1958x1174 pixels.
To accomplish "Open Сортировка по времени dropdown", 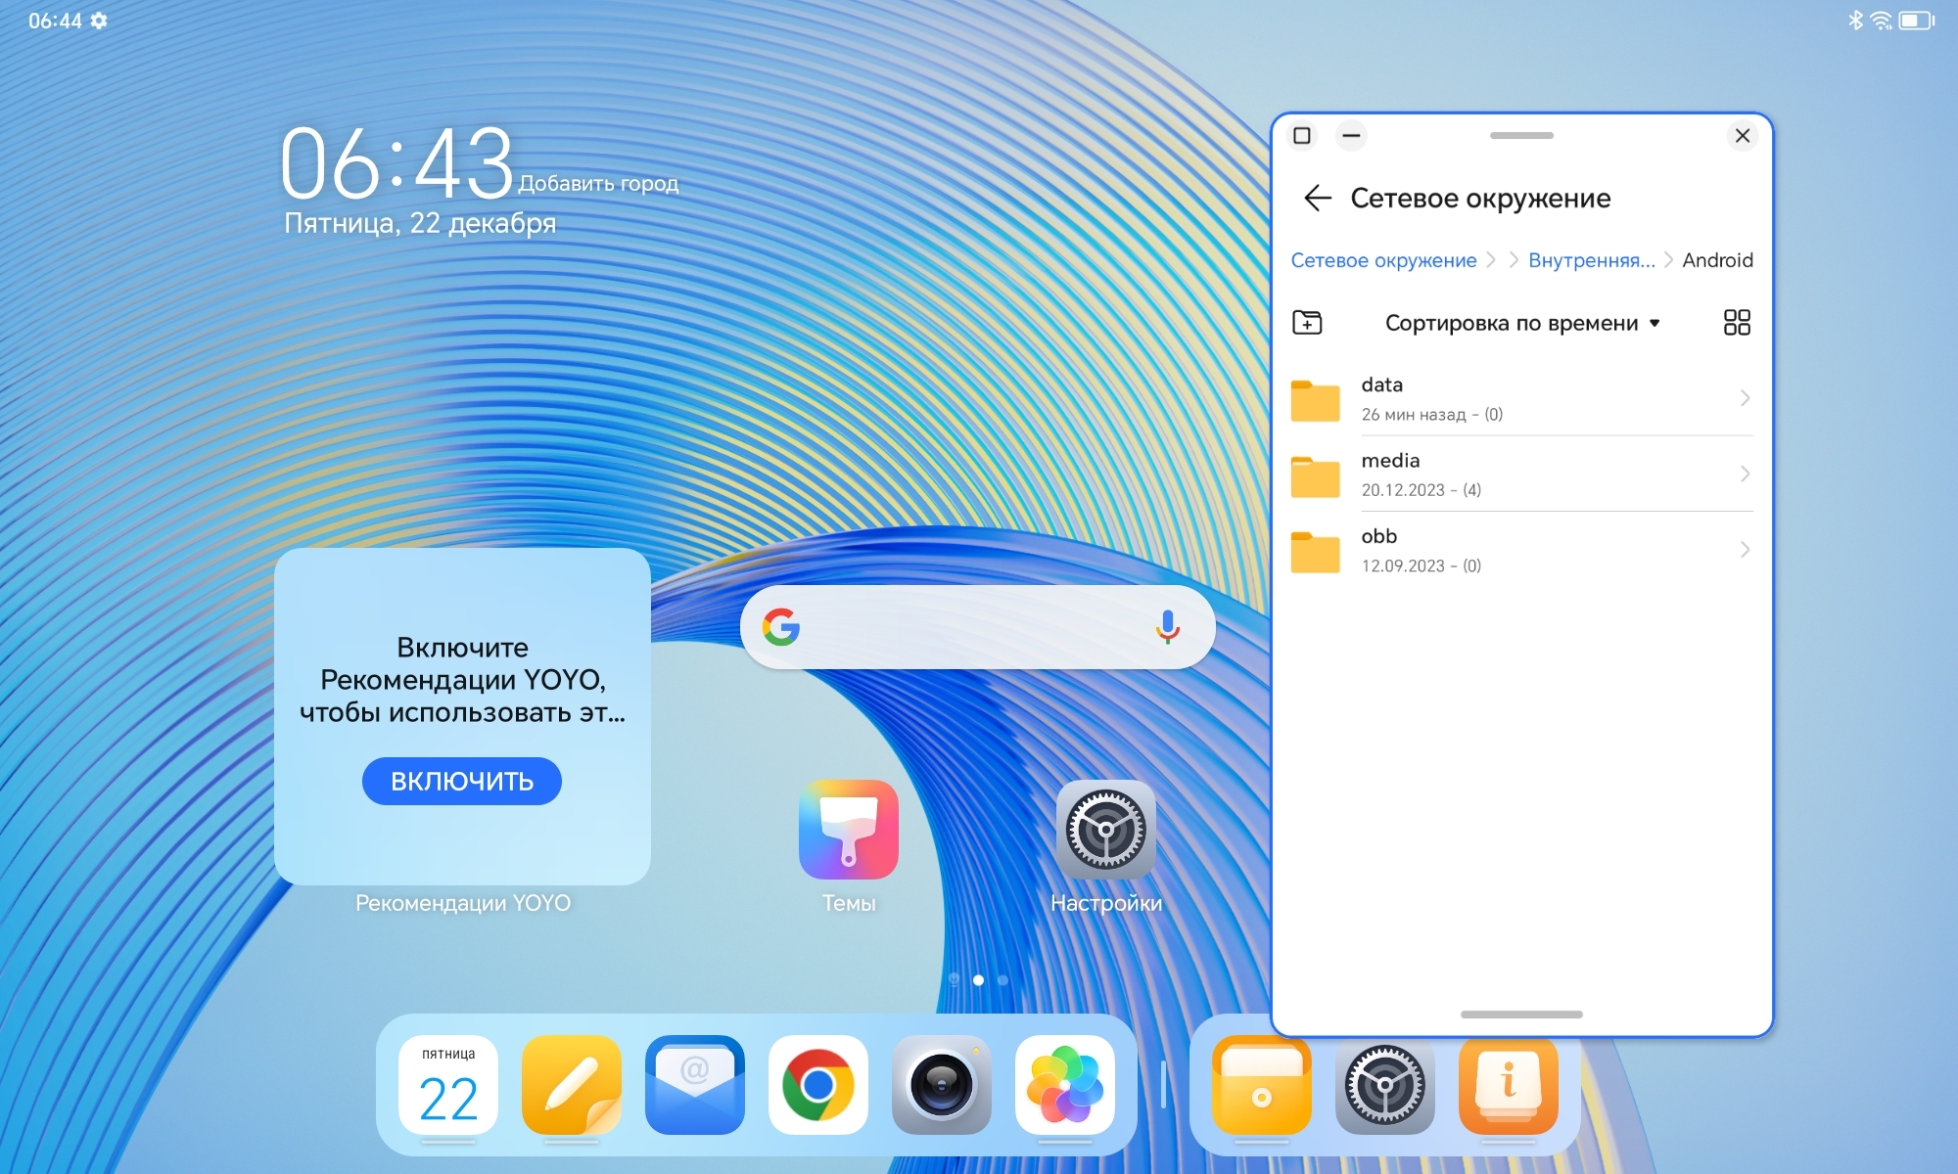I will click(1521, 323).
